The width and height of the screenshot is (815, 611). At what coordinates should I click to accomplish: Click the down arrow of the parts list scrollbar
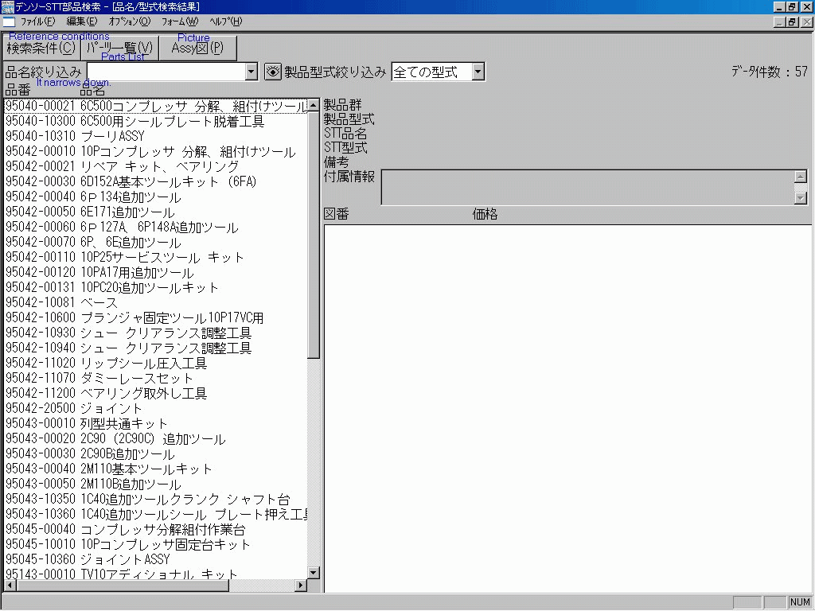[x=314, y=573]
